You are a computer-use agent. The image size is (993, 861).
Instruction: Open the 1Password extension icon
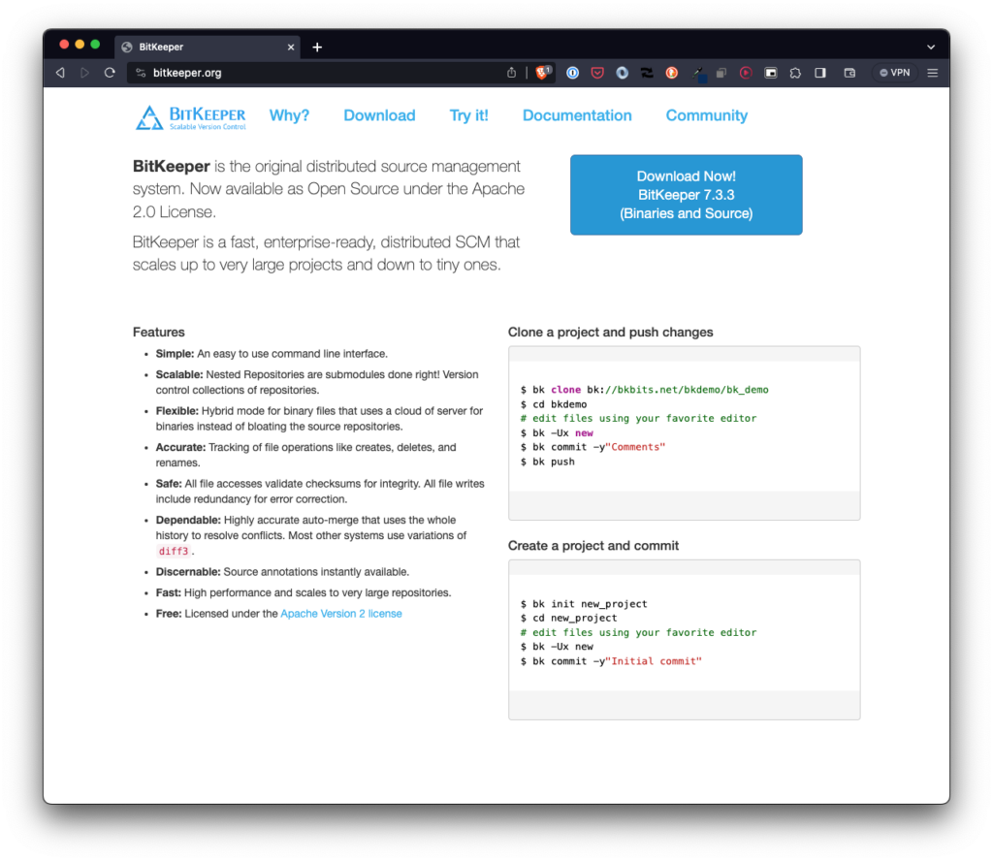(x=572, y=73)
